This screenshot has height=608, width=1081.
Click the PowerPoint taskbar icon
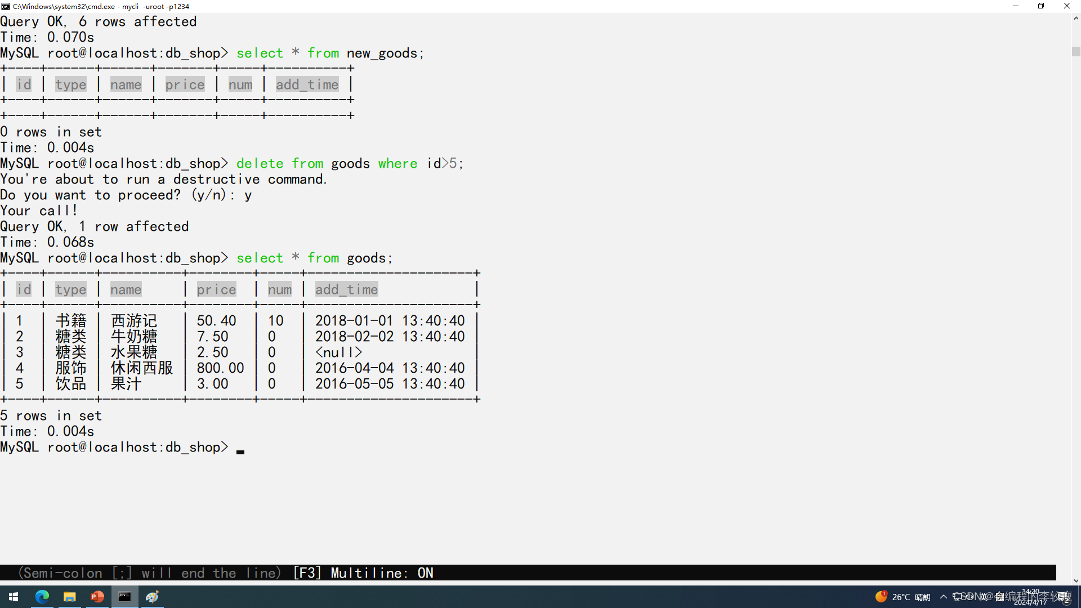coord(96,596)
